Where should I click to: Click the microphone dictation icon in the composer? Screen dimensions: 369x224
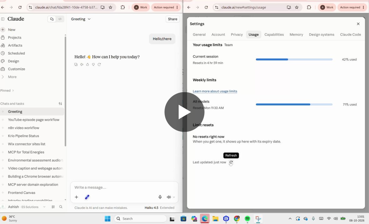pyautogui.click(x=160, y=197)
